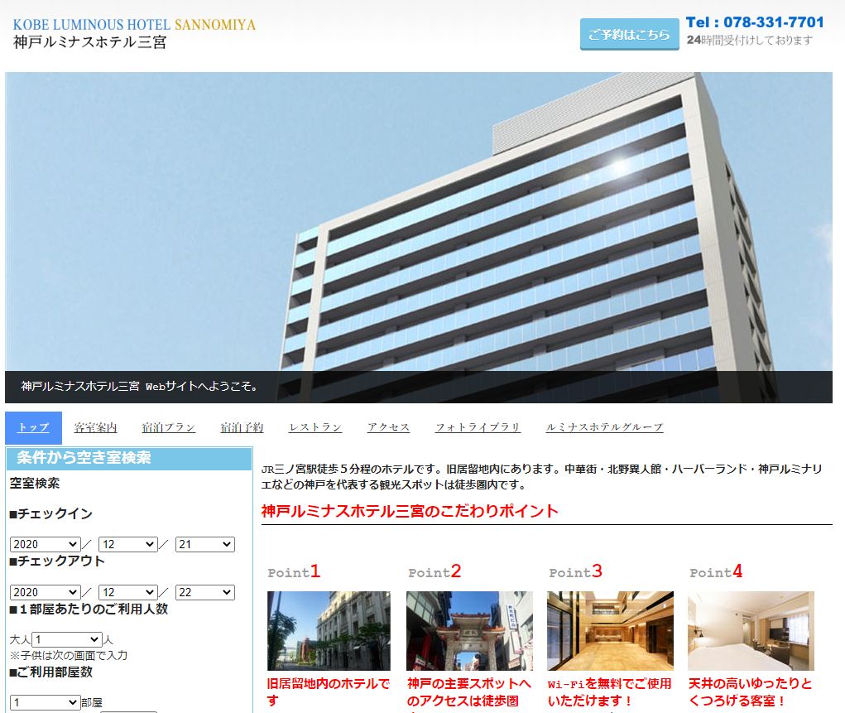Click the Point3 heading
Screen dimensions: 845x713
575,571
